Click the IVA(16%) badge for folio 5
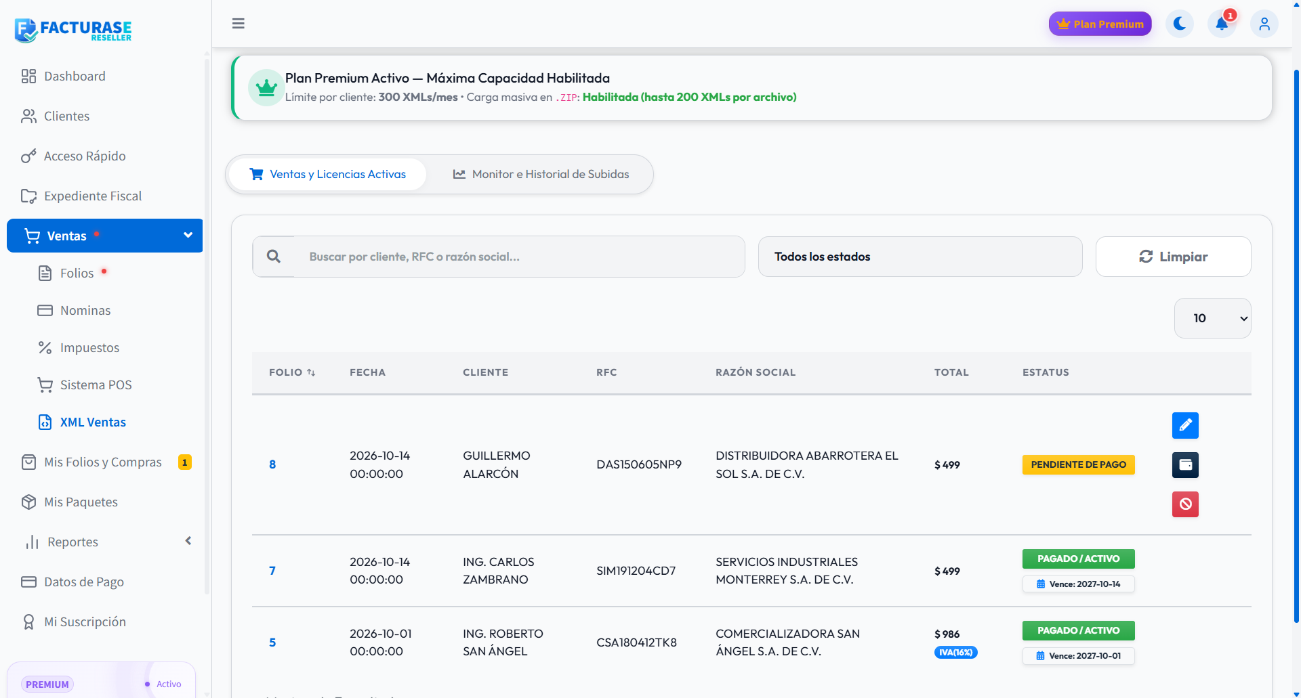Viewport: 1301px width, 698px height. tap(955, 653)
